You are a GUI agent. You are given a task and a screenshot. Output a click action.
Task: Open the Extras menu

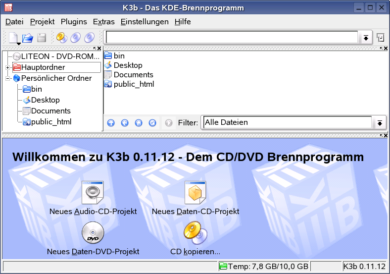[x=104, y=22]
